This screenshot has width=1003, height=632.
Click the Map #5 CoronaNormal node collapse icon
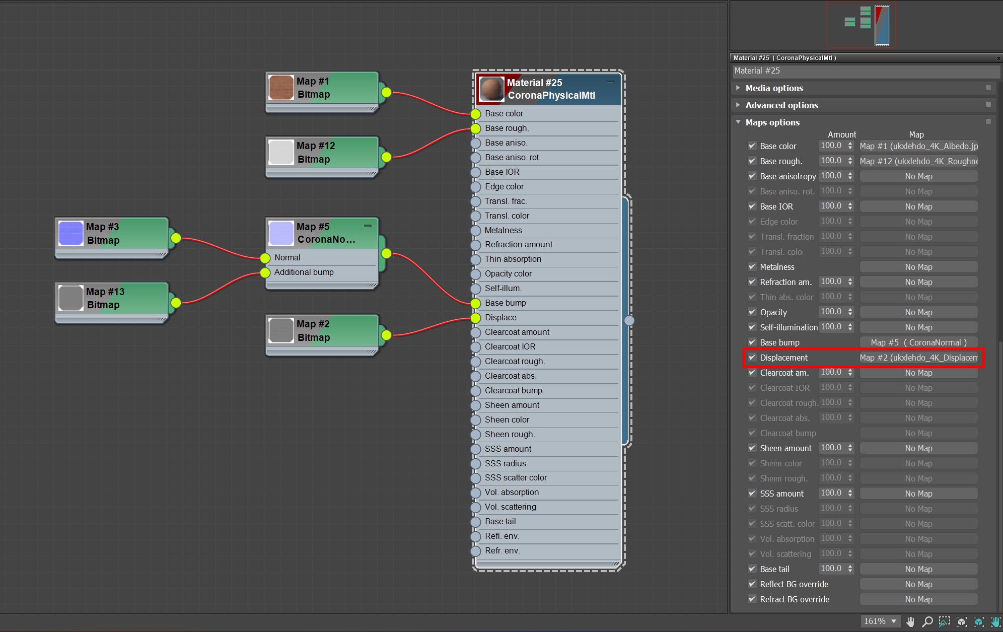click(x=368, y=226)
